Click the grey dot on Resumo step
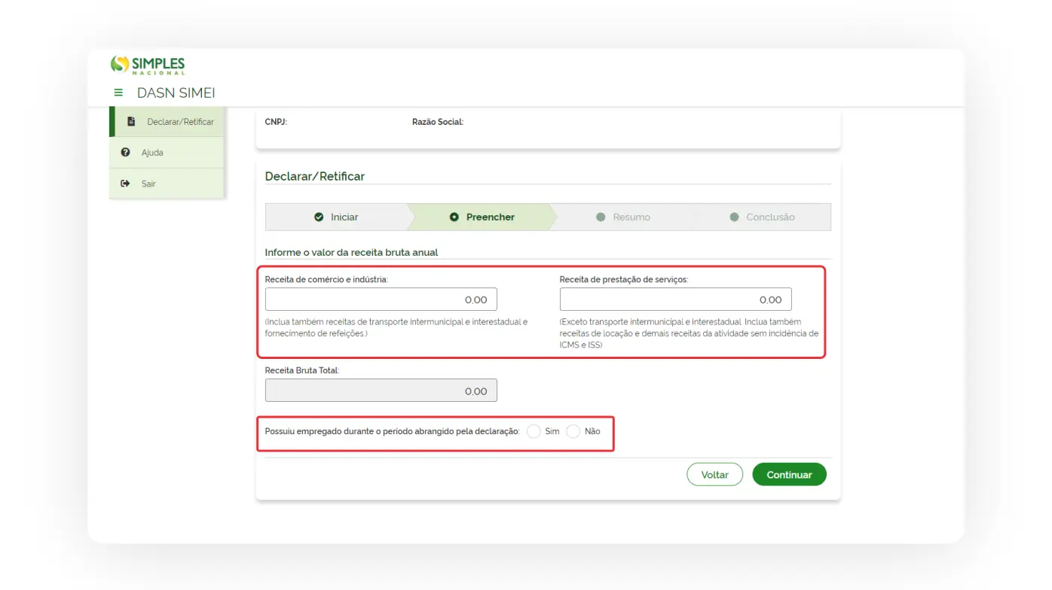 [x=601, y=217]
